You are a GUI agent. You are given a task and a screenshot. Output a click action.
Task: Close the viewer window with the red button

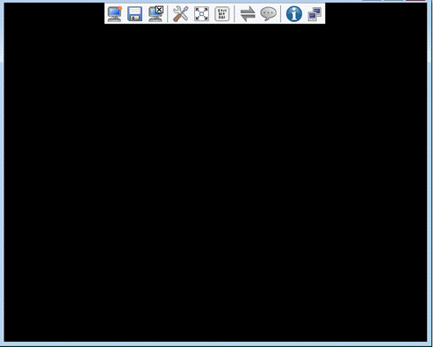(415, 0)
